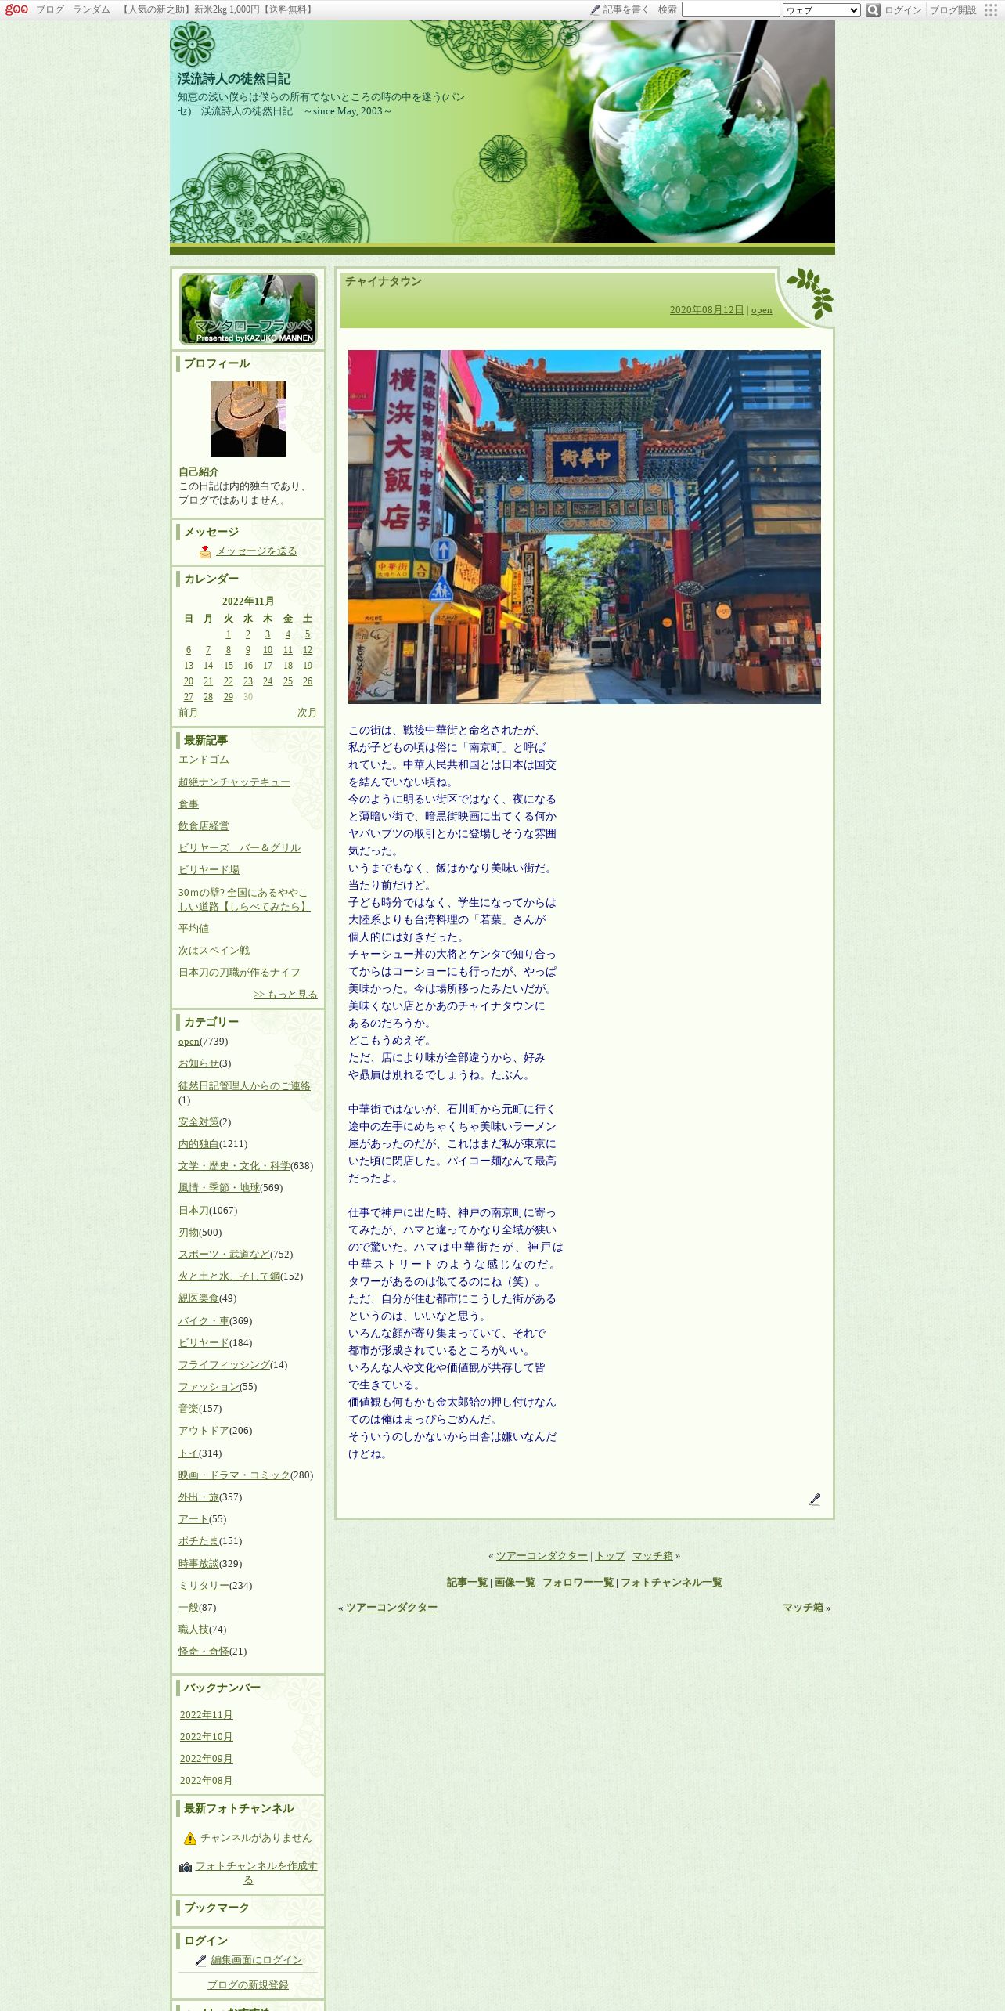1005x2011 pixels.
Task: Open the ブログ link in top bar
Action: click(x=50, y=10)
